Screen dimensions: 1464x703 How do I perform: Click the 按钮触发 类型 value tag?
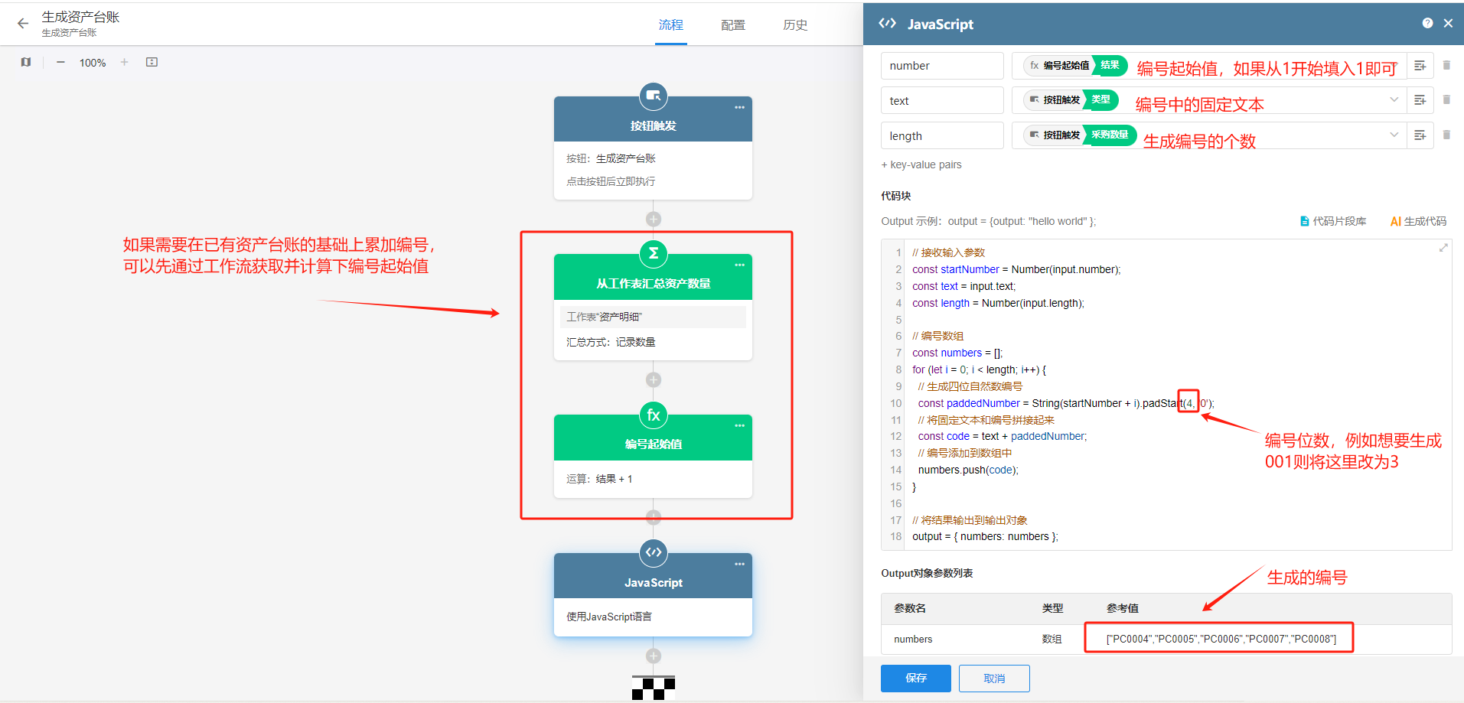(1071, 99)
